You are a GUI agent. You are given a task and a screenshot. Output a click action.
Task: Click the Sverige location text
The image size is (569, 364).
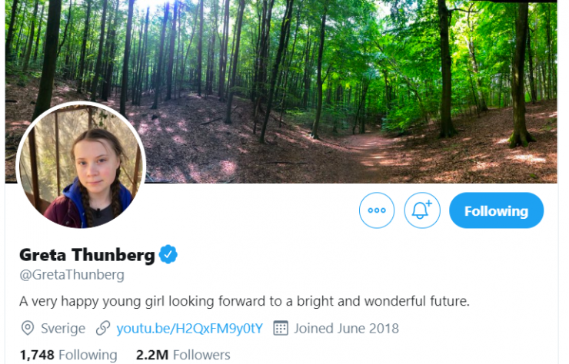pyautogui.click(x=62, y=329)
